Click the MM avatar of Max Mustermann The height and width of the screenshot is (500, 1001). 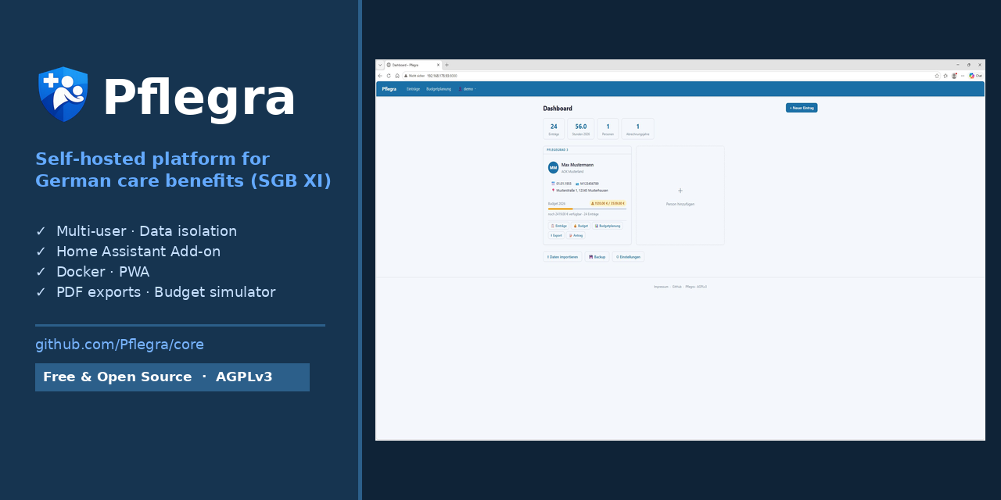pos(554,167)
